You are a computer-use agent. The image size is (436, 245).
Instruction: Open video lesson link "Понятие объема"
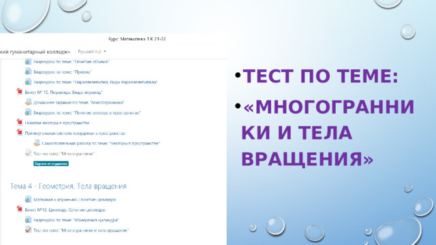point(71,62)
